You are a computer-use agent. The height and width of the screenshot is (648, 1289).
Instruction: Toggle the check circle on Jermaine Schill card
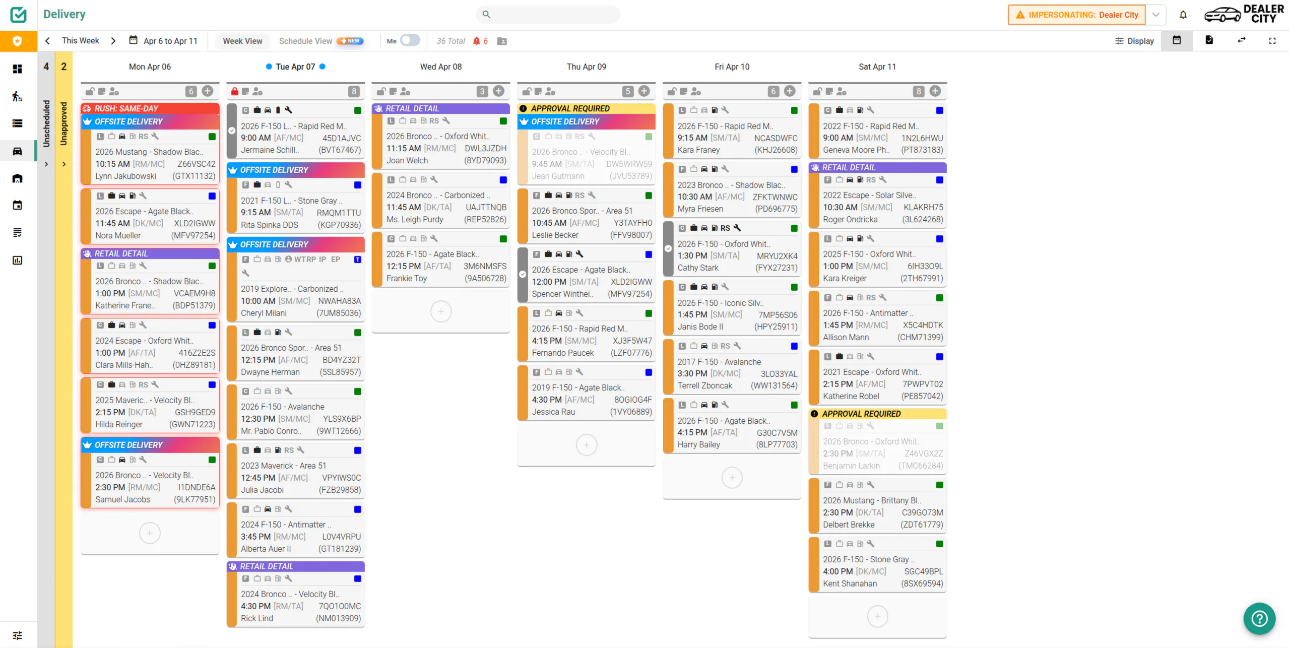point(232,131)
